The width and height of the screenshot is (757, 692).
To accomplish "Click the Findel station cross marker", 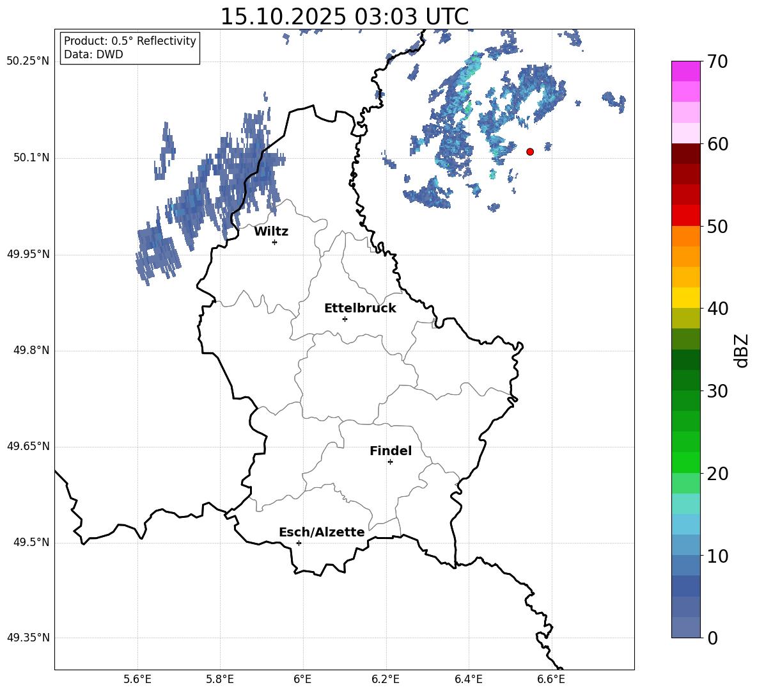I will pos(390,462).
